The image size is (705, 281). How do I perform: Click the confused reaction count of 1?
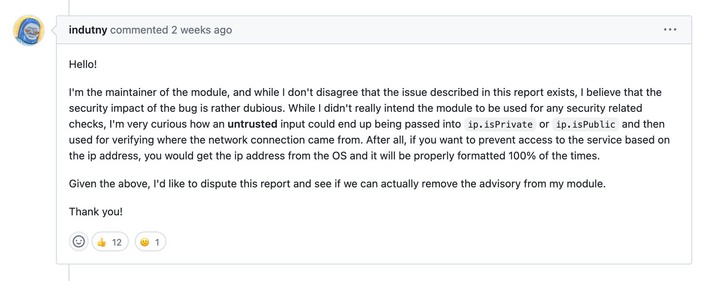click(x=157, y=242)
